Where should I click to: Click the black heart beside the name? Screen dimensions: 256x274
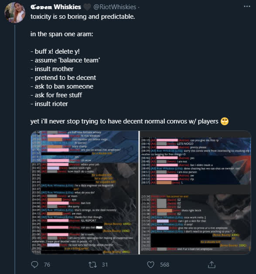[x=87, y=7]
